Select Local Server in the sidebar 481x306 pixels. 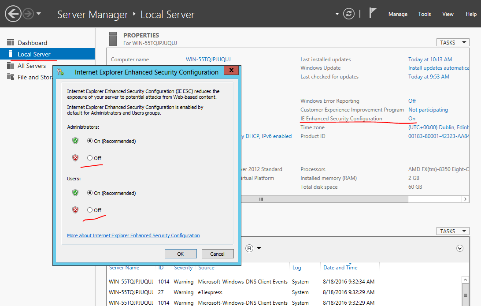[47, 54]
